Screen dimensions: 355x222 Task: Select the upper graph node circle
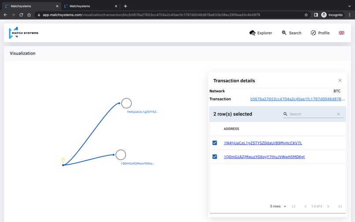[x=126, y=103]
